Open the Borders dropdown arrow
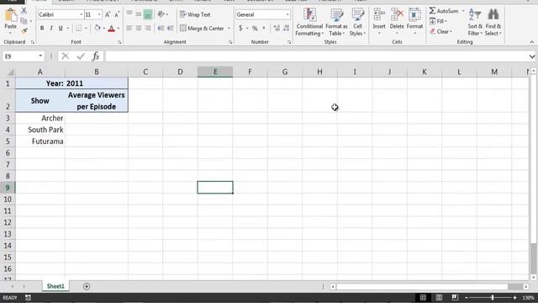 [x=86, y=28]
